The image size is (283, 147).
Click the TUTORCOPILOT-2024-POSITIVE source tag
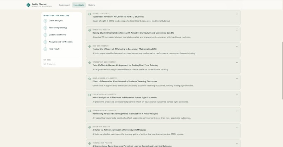pos(104,62)
